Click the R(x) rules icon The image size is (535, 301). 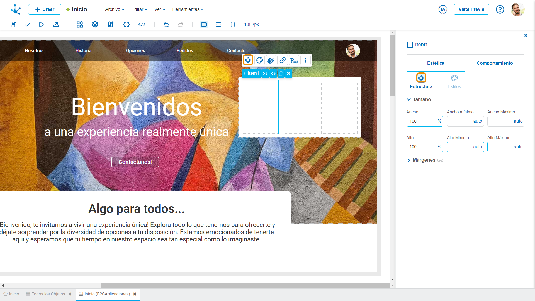[x=294, y=60]
